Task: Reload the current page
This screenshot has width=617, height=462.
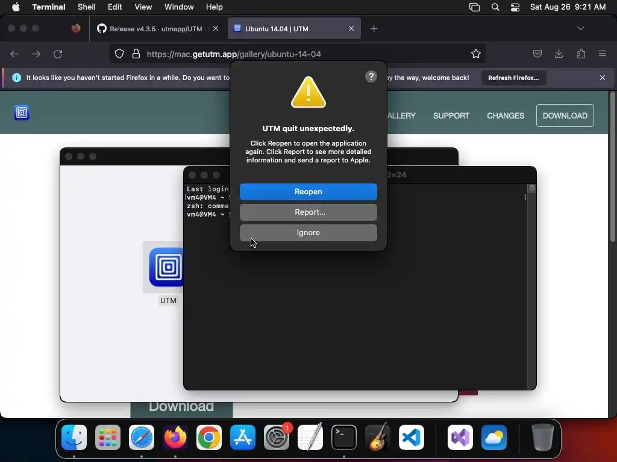Action: [x=58, y=54]
